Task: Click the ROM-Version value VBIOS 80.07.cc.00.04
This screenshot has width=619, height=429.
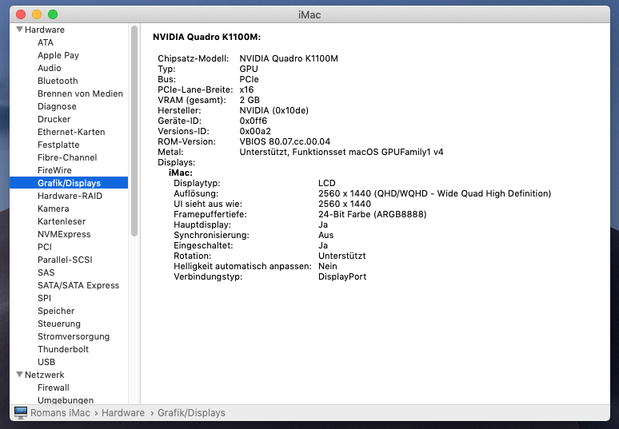Action: click(x=285, y=141)
